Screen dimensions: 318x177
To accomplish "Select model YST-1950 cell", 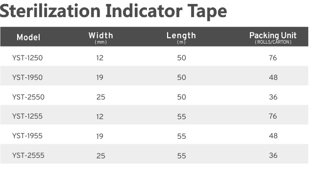I will click(x=27, y=77).
